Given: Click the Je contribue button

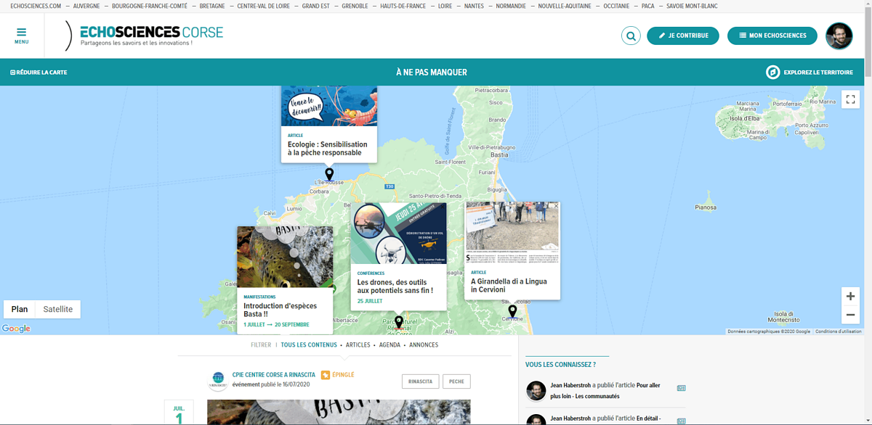Looking at the screenshot, I should click(x=683, y=36).
